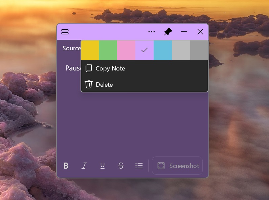Minimize the sticky note window

tap(184, 32)
